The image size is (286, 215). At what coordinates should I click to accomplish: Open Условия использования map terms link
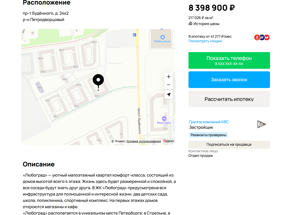click(144, 141)
